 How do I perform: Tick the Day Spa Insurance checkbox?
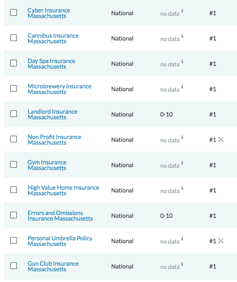[x=14, y=63]
